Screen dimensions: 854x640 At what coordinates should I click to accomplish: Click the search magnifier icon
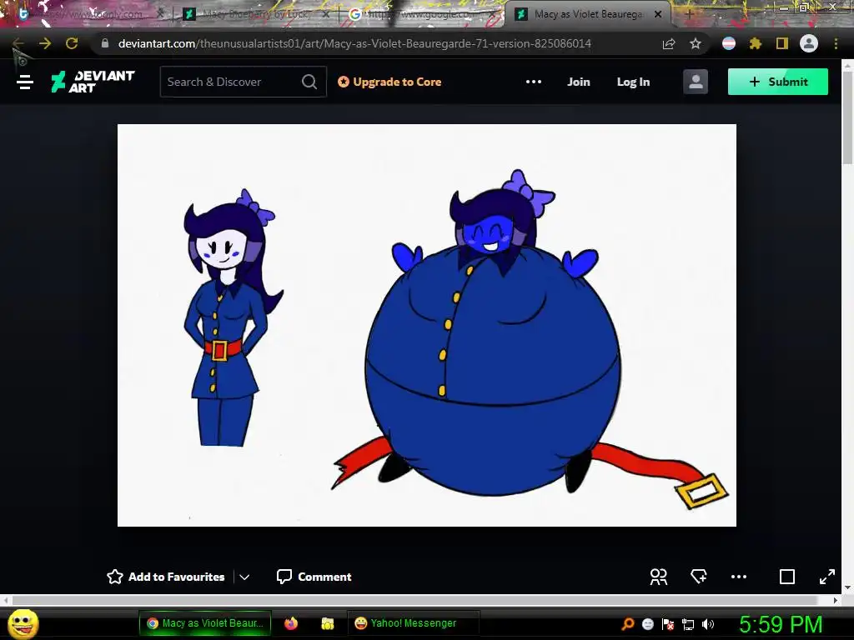click(309, 82)
